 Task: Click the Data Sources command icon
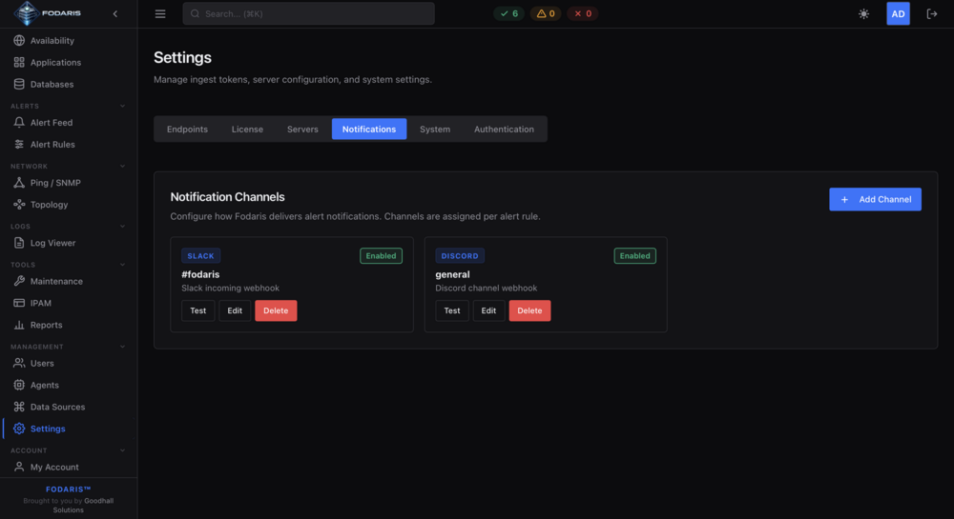[19, 407]
